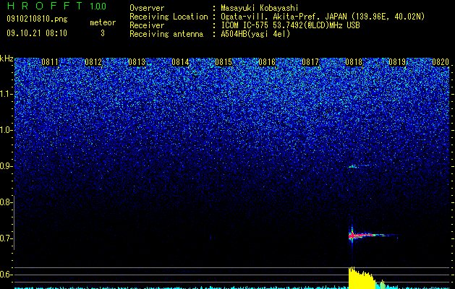The image size is (455, 289).
Task: Click the 0.9 kHz axis label
Action: (7, 166)
